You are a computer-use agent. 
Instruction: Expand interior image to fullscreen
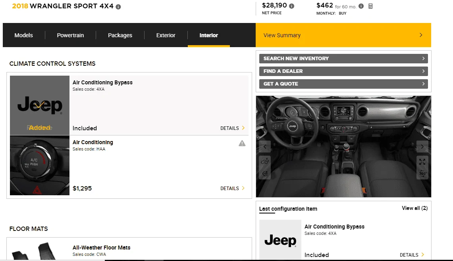coord(422,162)
